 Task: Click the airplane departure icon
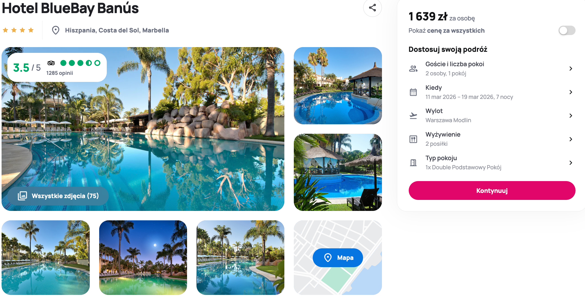pos(413,115)
